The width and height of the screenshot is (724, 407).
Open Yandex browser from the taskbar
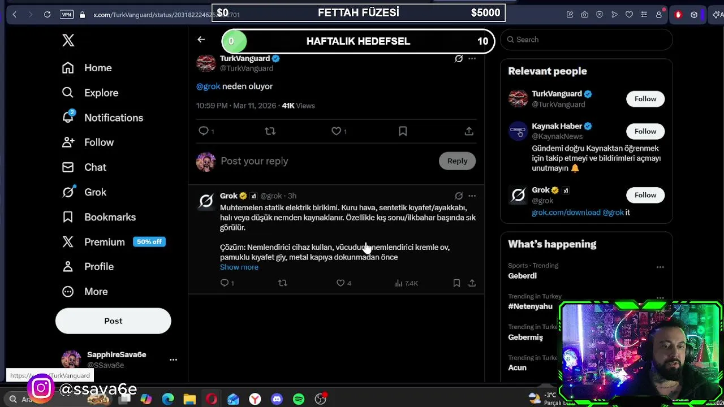click(x=255, y=399)
